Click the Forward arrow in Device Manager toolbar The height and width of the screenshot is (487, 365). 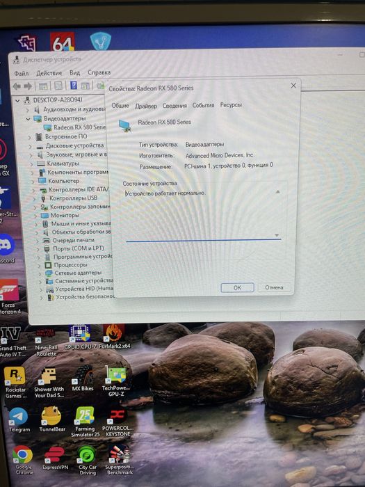click(x=28, y=86)
